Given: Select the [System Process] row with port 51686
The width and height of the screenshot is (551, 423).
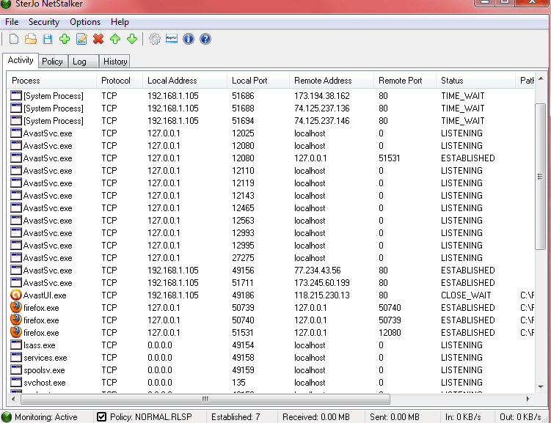Looking at the screenshot, I should pyautogui.click(x=271, y=96).
